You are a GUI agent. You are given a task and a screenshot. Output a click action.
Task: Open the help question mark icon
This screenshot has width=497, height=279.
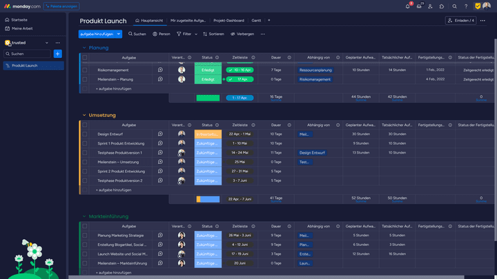point(466,6)
